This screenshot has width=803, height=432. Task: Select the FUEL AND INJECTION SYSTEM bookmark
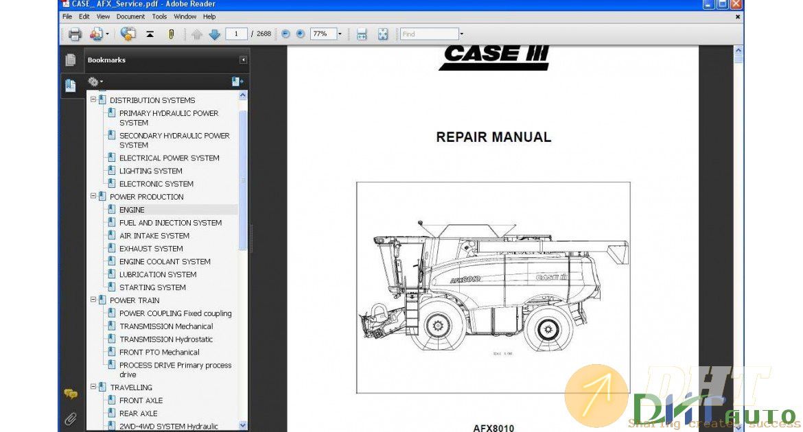pos(170,223)
